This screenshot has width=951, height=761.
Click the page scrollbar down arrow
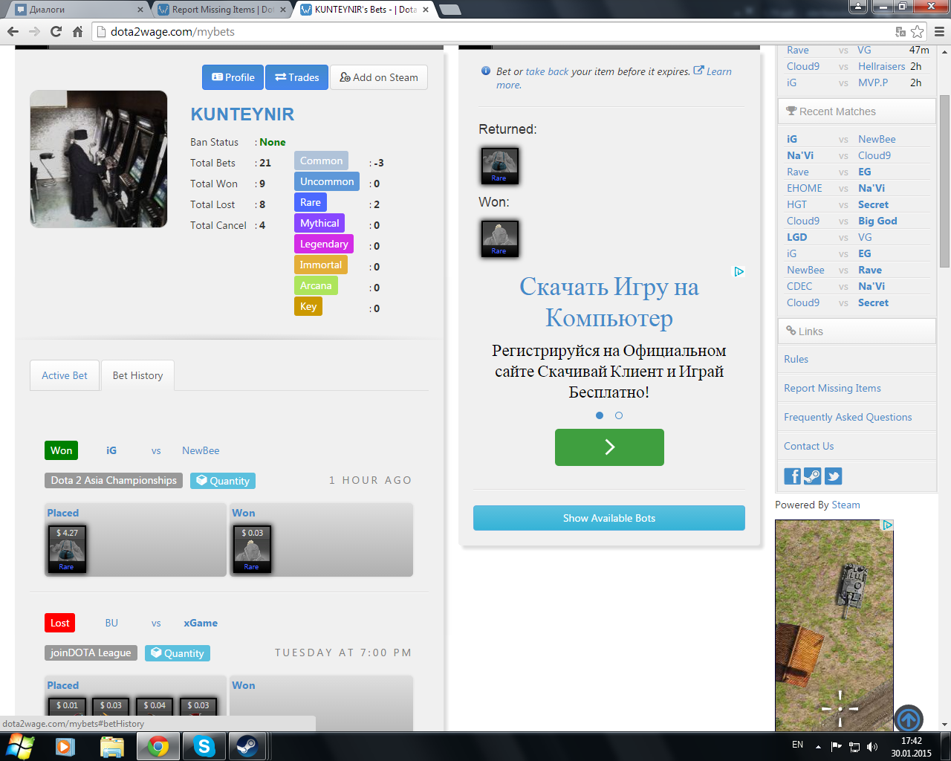click(x=944, y=724)
